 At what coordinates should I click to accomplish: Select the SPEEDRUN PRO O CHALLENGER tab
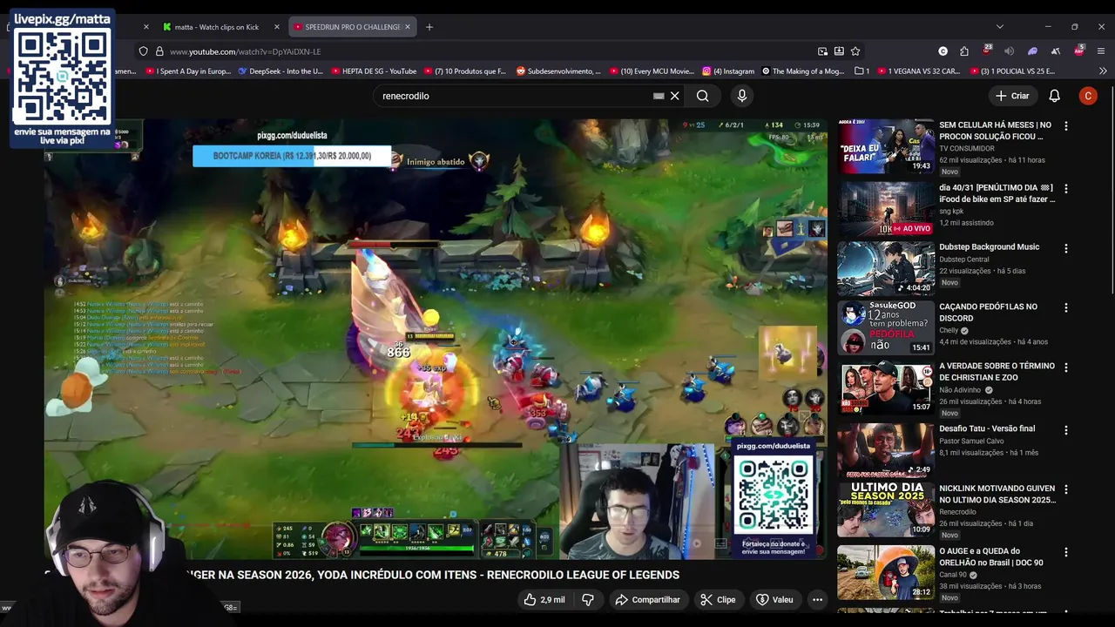click(x=352, y=27)
